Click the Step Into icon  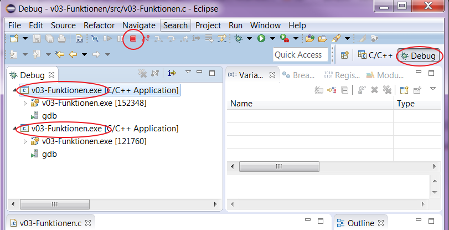tap(158, 38)
